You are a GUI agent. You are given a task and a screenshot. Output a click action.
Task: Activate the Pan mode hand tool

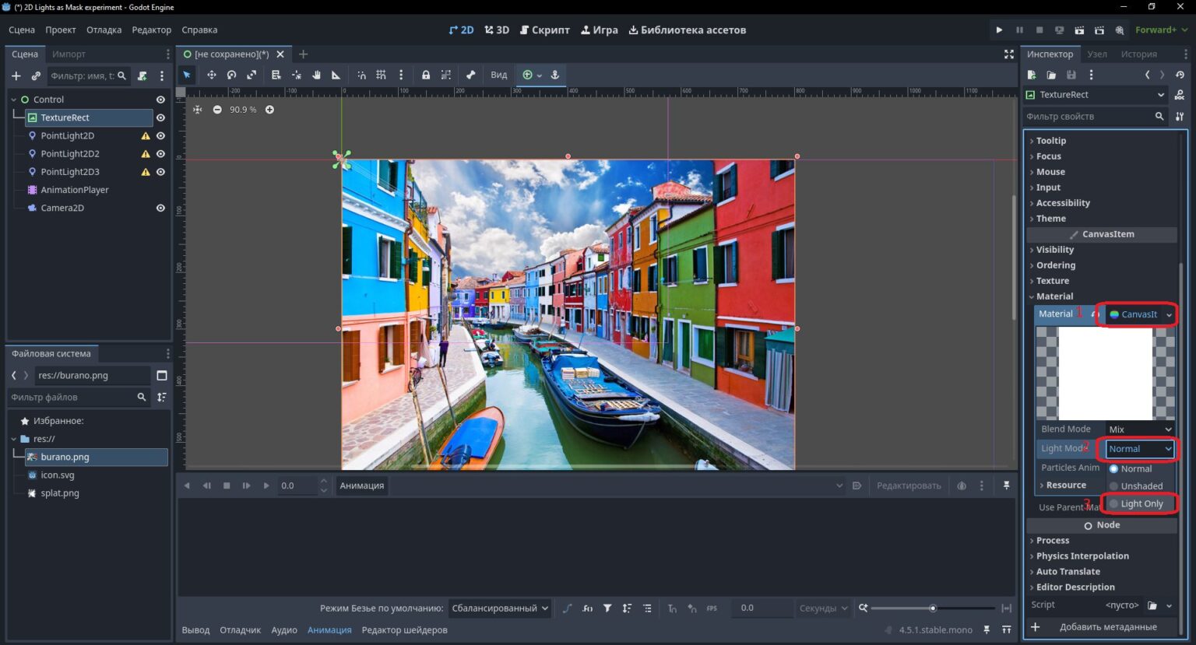[316, 75]
